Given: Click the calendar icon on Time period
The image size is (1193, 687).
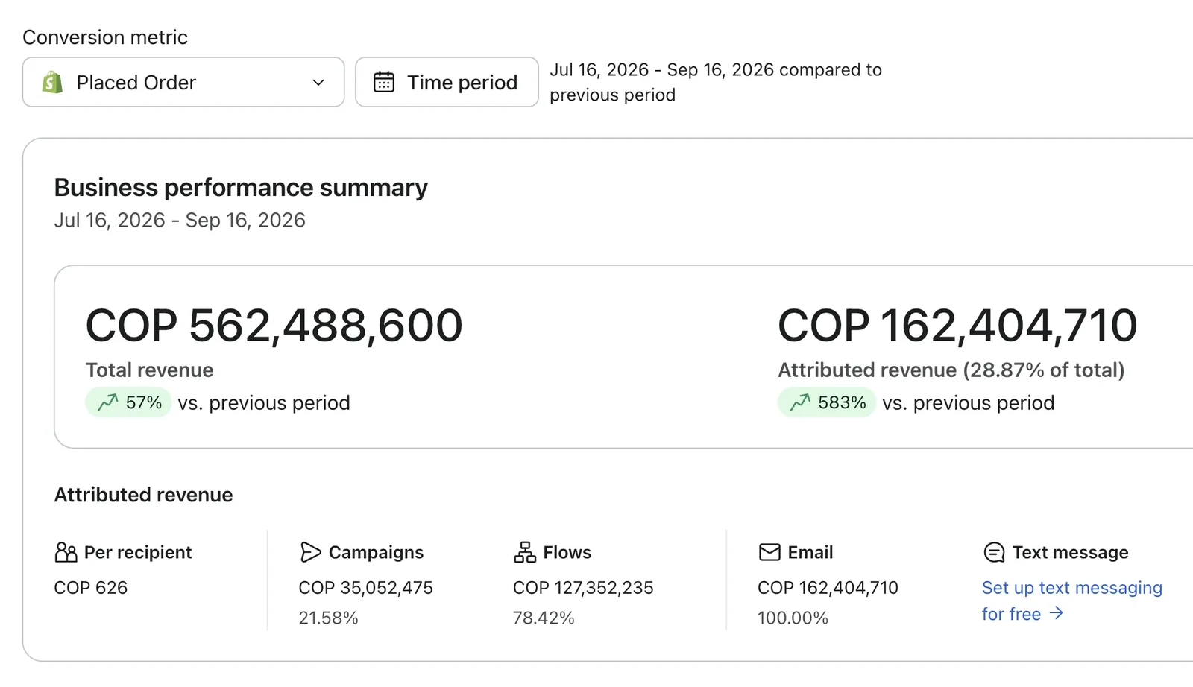Looking at the screenshot, I should 384,82.
